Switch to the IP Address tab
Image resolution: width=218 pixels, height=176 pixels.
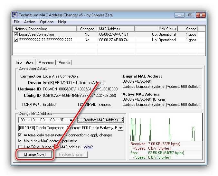pyautogui.click(x=46, y=63)
